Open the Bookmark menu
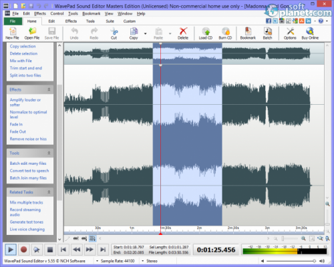Screen dimensions: 334x267 click(92, 13)
